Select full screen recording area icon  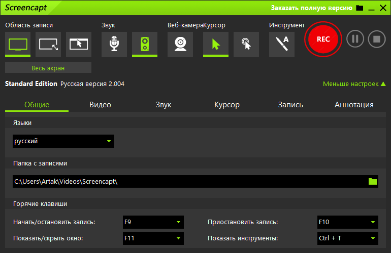click(x=18, y=44)
